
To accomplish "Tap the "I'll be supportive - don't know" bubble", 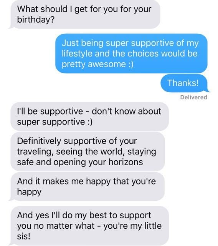I will pyautogui.click(x=89, y=116).
